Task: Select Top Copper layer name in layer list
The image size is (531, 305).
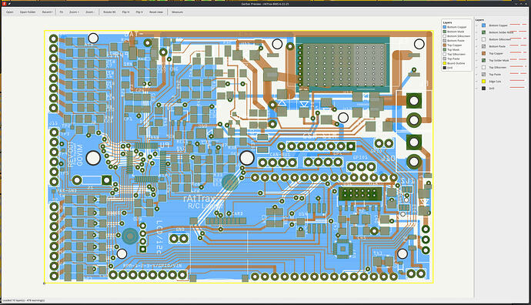Action: pyautogui.click(x=496, y=53)
